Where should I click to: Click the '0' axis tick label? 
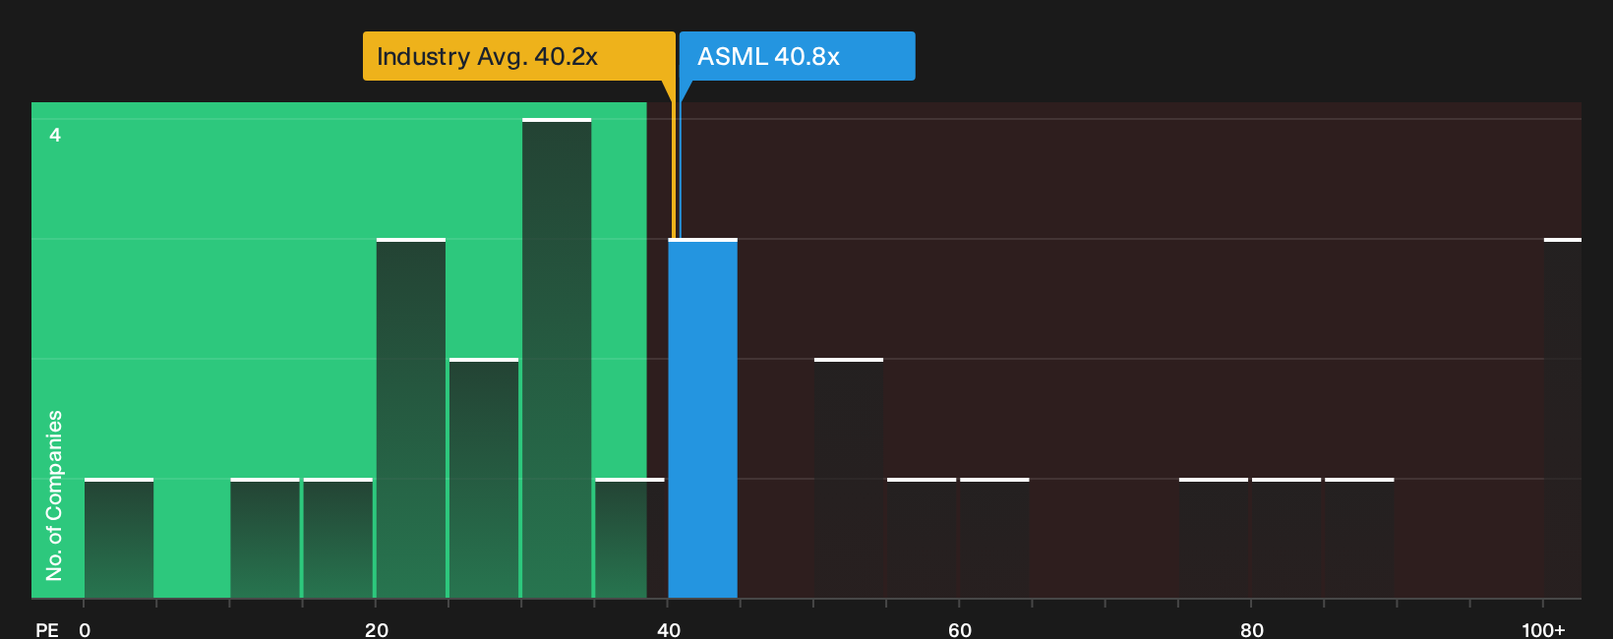tap(85, 630)
